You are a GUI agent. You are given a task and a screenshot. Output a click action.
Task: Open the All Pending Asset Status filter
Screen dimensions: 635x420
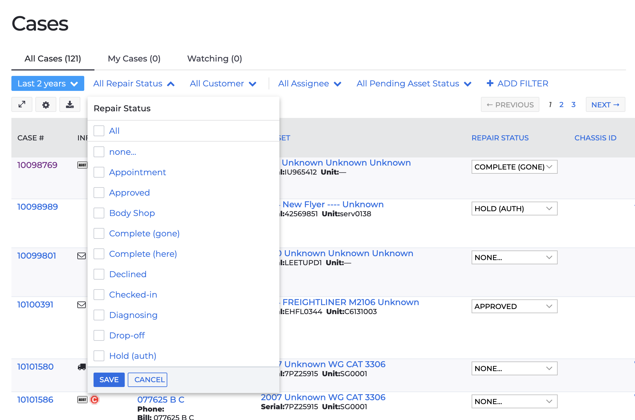tap(414, 83)
